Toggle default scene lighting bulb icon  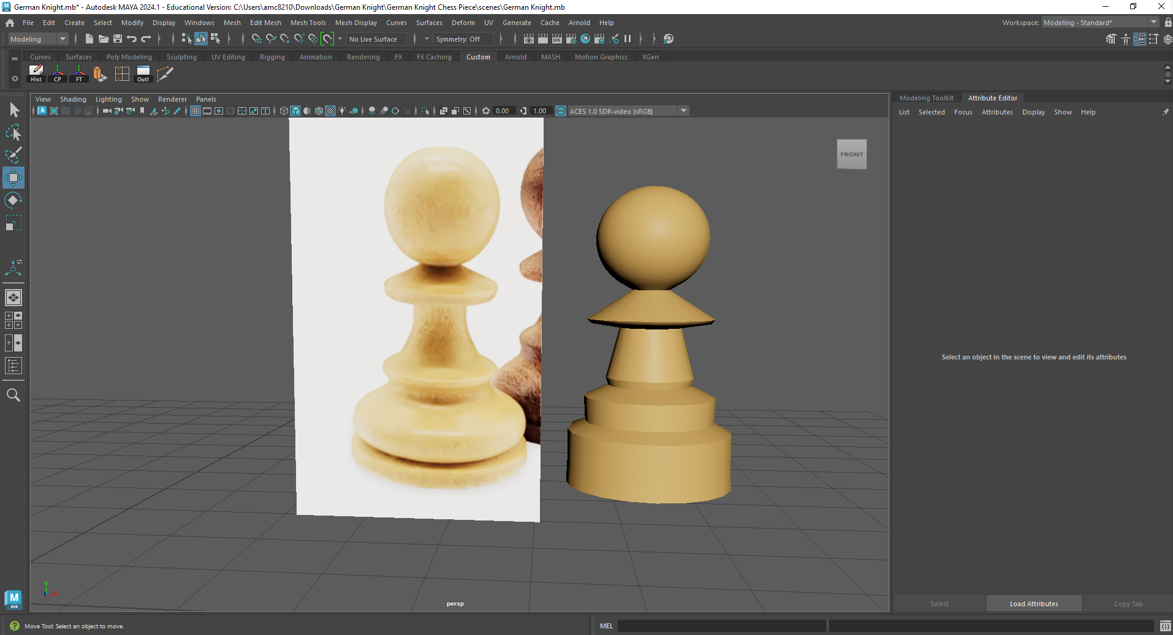coord(341,111)
